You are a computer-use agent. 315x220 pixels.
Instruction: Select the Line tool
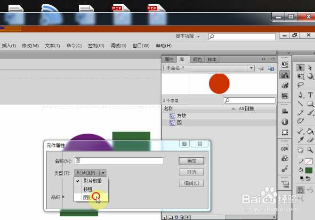tap(300, 103)
